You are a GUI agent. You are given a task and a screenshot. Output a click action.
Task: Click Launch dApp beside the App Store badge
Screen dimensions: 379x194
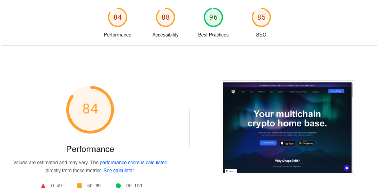pyautogui.click(x=268, y=143)
